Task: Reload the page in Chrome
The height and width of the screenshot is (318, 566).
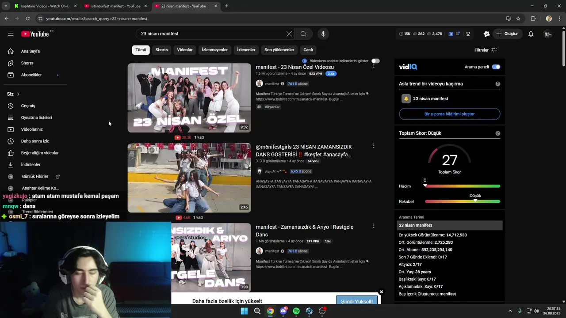Action: (27, 19)
